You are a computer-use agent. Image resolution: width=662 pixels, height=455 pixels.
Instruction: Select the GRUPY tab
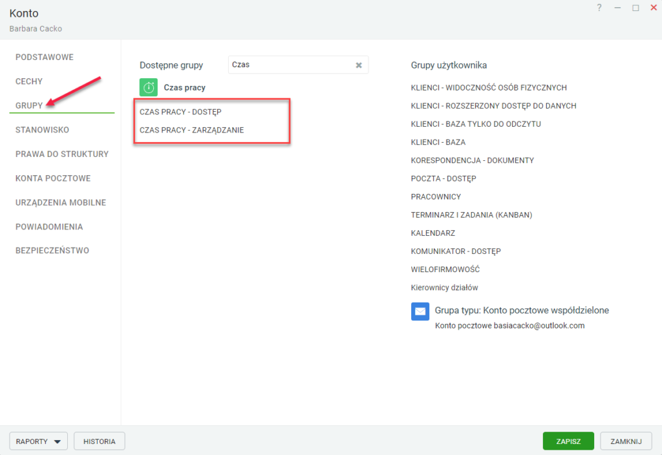coord(29,105)
